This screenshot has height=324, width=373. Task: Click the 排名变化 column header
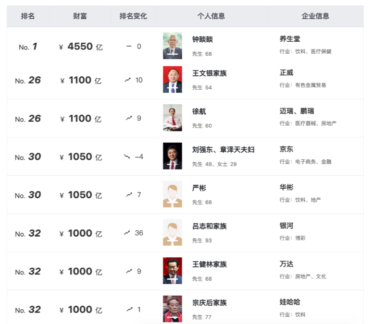(133, 16)
